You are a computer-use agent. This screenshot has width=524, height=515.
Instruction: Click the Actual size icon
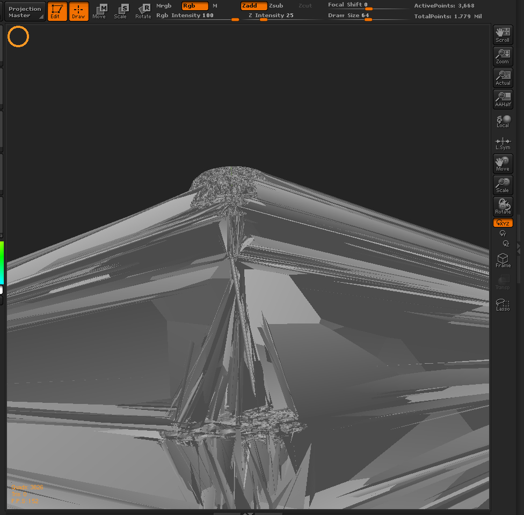click(x=503, y=77)
